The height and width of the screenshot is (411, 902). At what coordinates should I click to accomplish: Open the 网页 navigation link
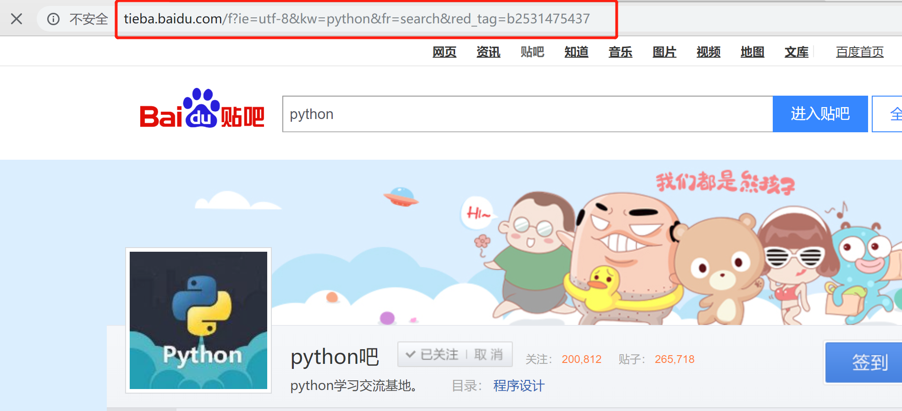pos(445,52)
